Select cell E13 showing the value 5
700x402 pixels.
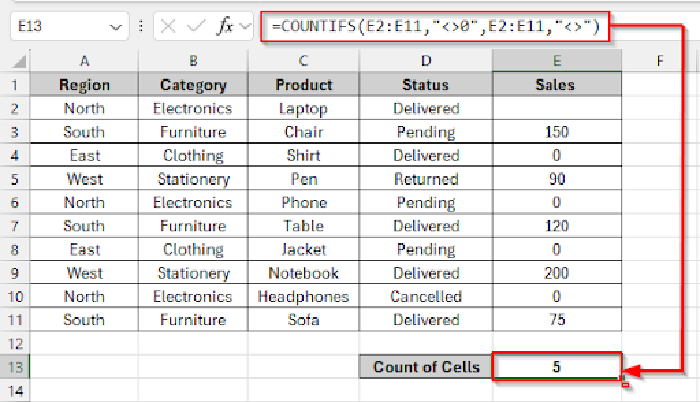click(x=556, y=366)
